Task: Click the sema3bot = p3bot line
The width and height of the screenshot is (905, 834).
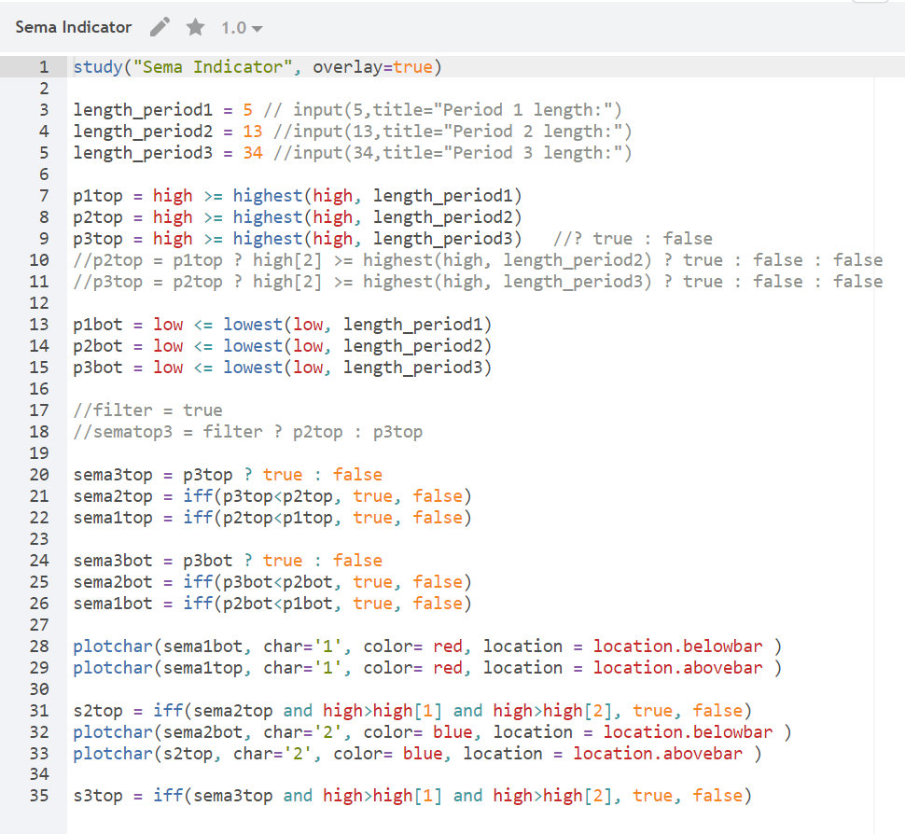Action: tap(228, 561)
